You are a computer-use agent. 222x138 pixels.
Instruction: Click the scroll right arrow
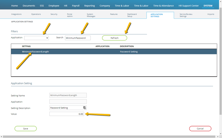218,137
